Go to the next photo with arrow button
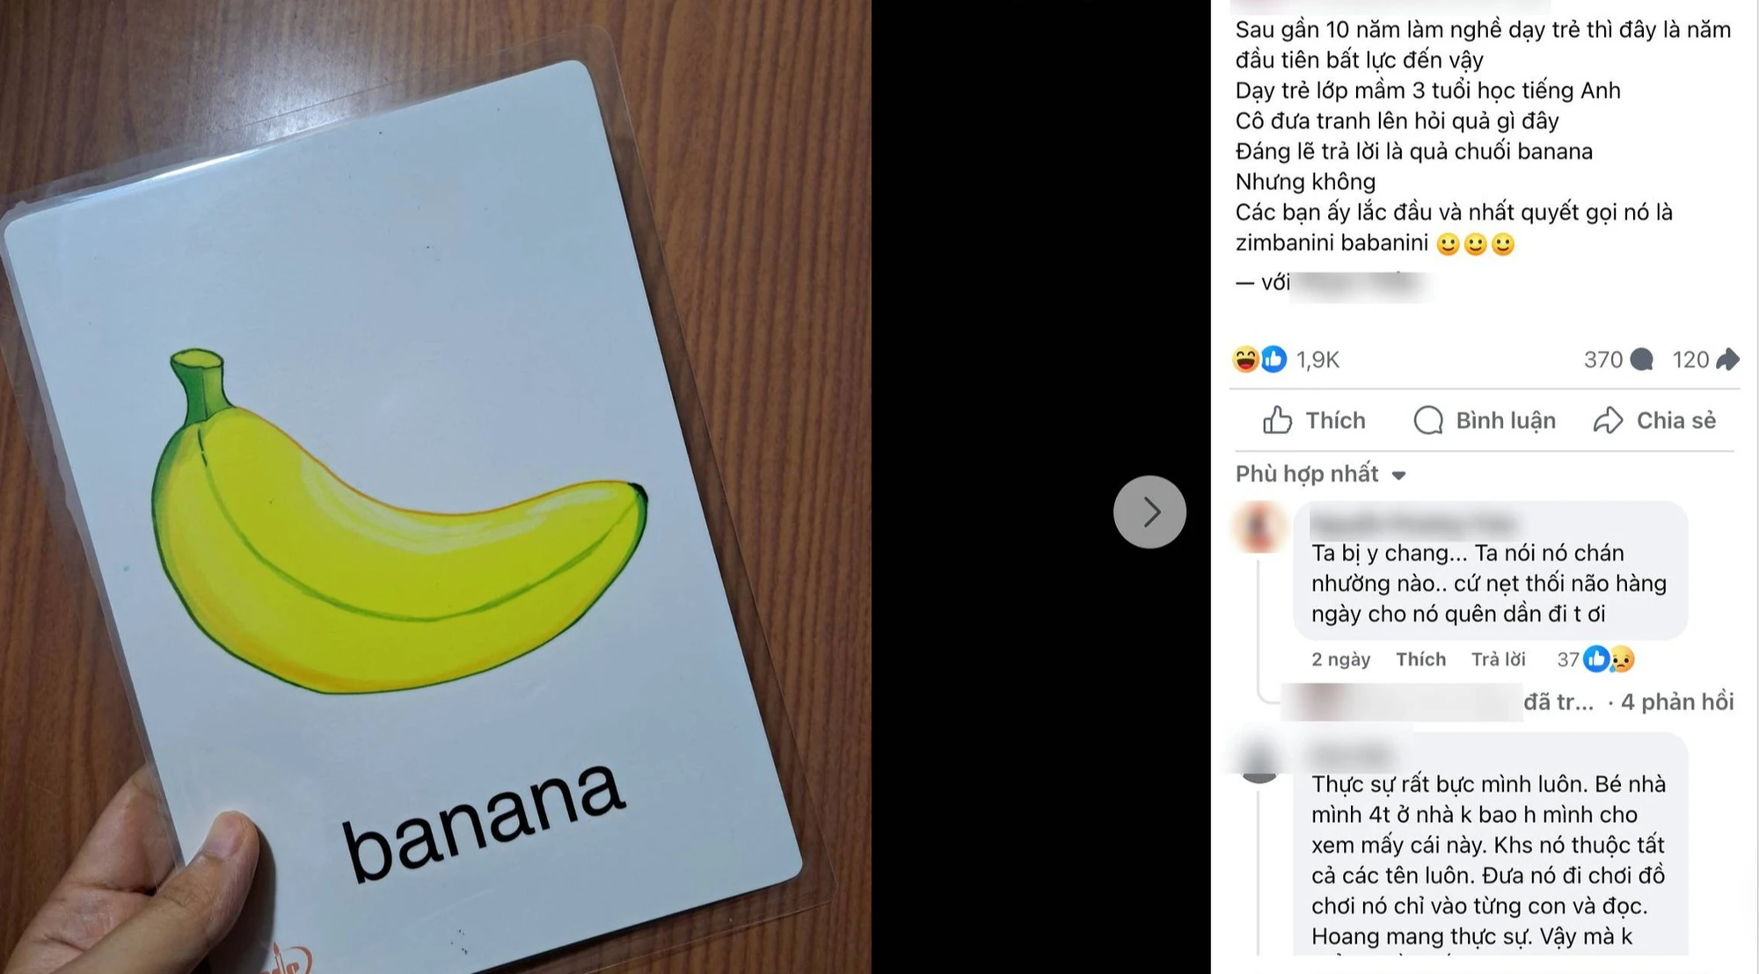Viewport: 1759px width, 974px height. (1150, 512)
